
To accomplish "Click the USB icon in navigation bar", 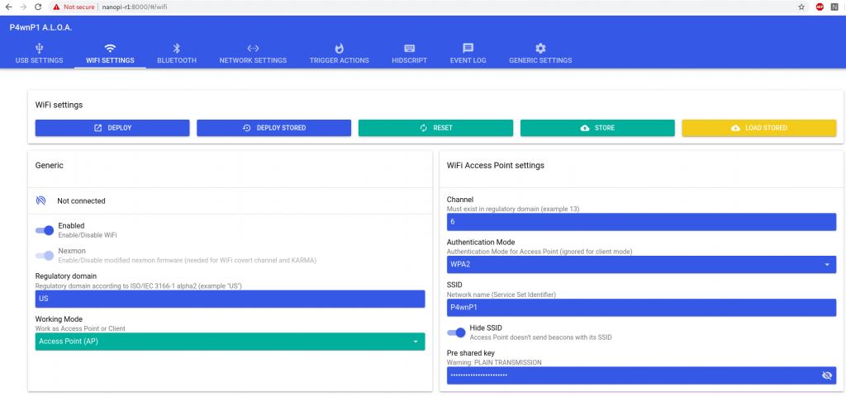I will pyautogui.click(x=39, y=49).
